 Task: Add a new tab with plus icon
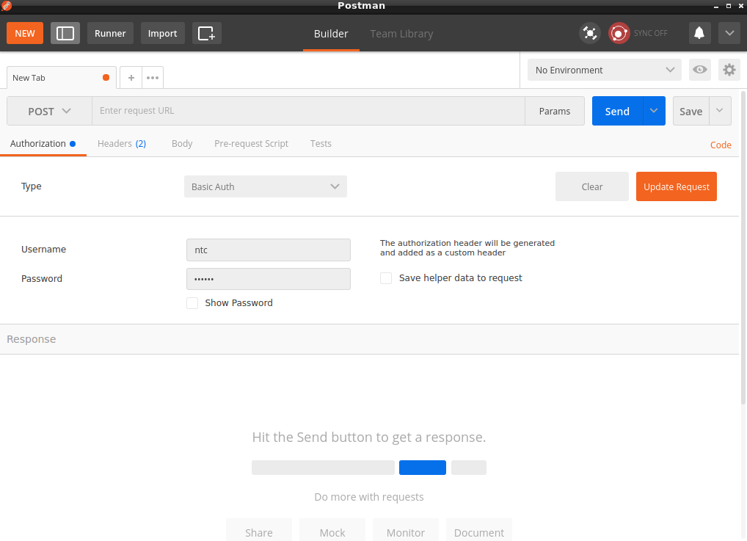coord(131,77)
